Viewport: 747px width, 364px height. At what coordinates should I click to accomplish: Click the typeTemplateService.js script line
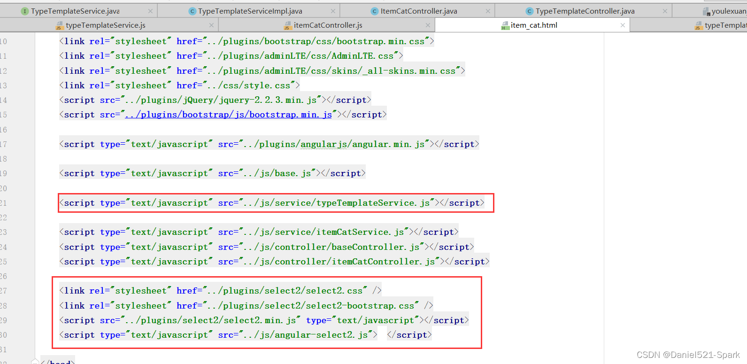(x=272, y=203)
